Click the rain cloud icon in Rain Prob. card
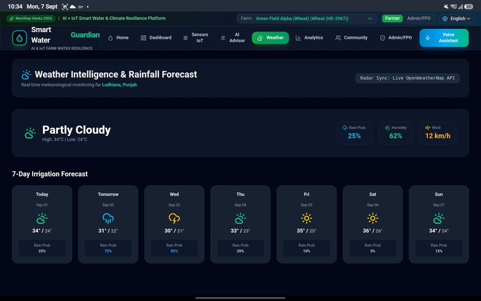Viewport: 481px width, 301px height. tap(345, 128)
